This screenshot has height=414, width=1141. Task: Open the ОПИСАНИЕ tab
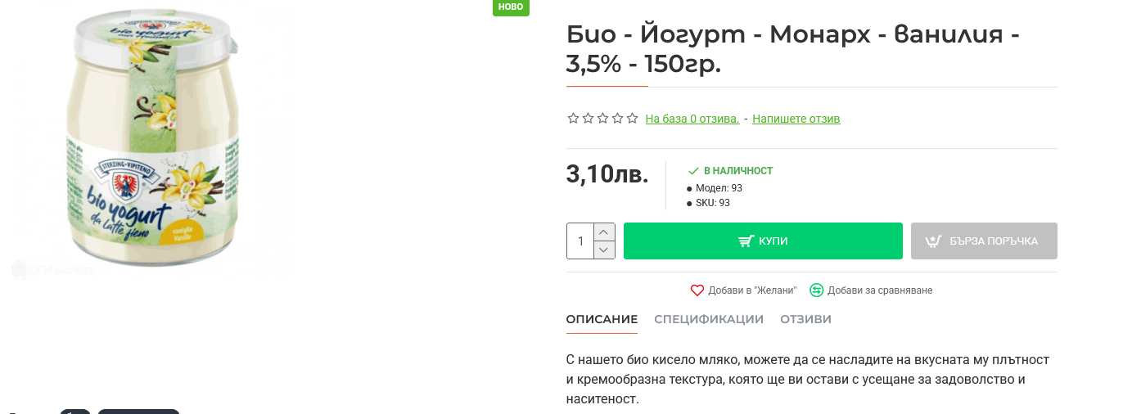(x=602, y=319)
